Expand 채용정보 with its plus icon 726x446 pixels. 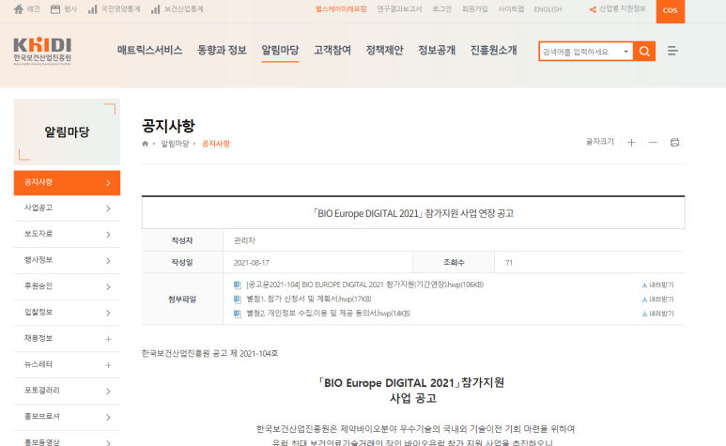point(108,339)
